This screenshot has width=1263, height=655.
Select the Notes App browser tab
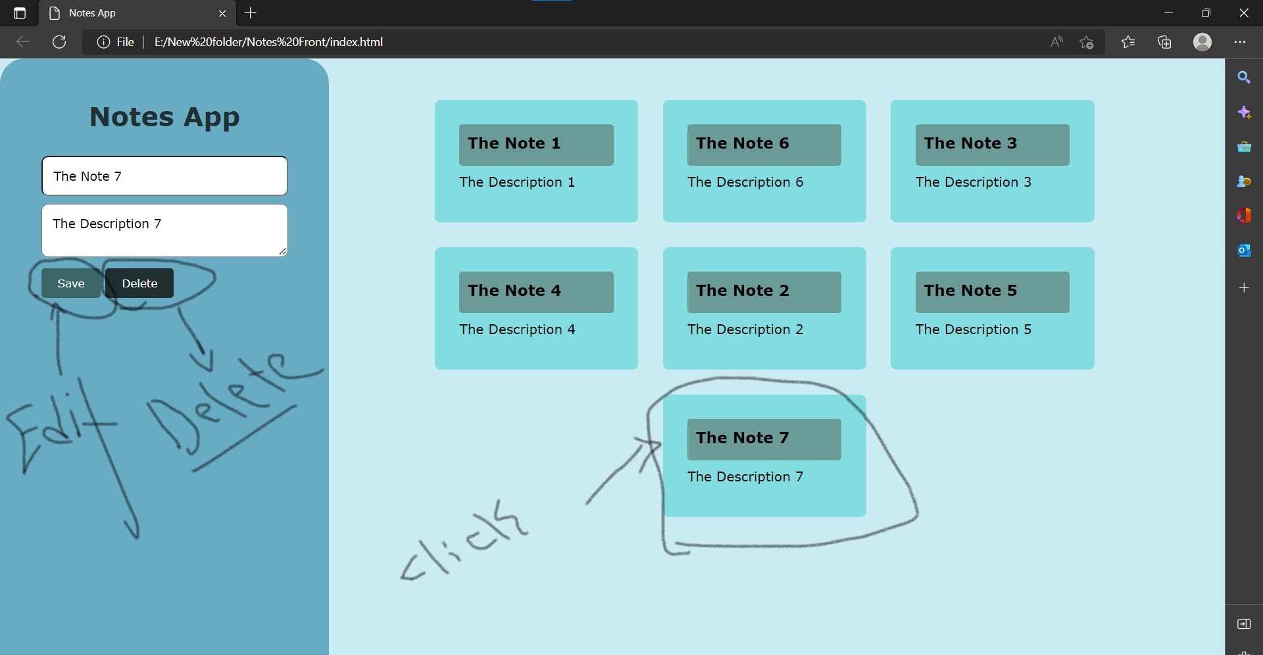137,13
